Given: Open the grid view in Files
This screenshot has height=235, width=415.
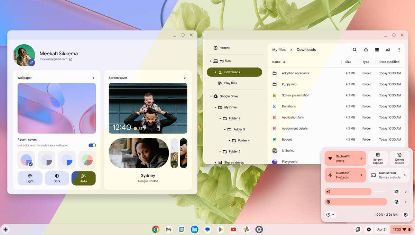Looking at the screenshot, I should click(x=377, y=50).
